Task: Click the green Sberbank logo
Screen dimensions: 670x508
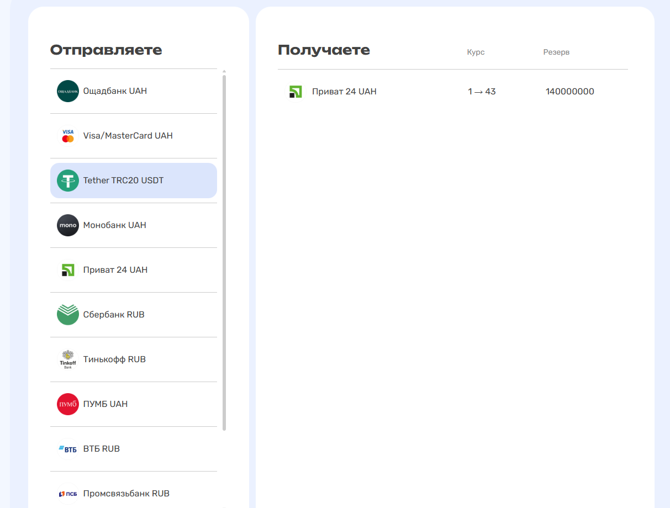Action: pyautogui.click(x=68, y=315)
